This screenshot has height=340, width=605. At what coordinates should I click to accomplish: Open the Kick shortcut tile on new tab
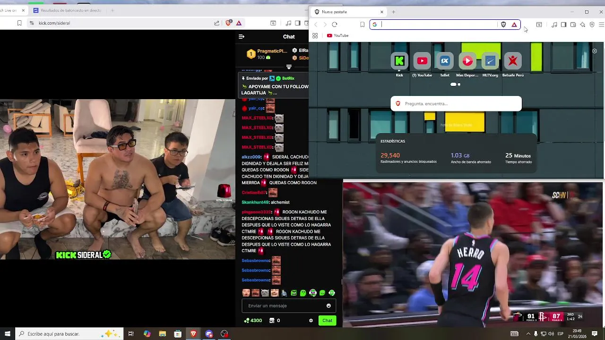pos(399,61)
